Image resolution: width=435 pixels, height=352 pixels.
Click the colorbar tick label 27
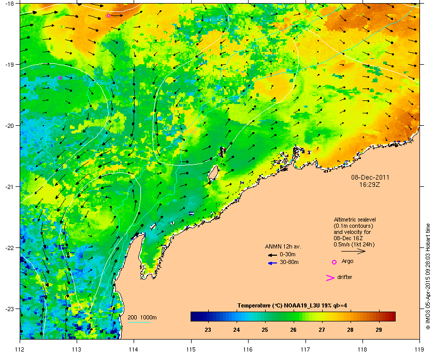point(322,330)
